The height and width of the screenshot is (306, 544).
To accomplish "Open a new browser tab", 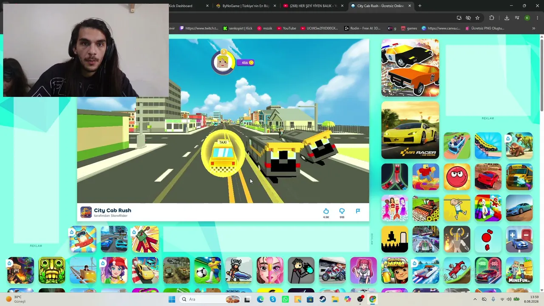I will point(420,6).
